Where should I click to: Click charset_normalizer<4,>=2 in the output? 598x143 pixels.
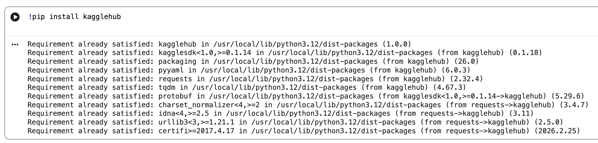pos(209,105)
